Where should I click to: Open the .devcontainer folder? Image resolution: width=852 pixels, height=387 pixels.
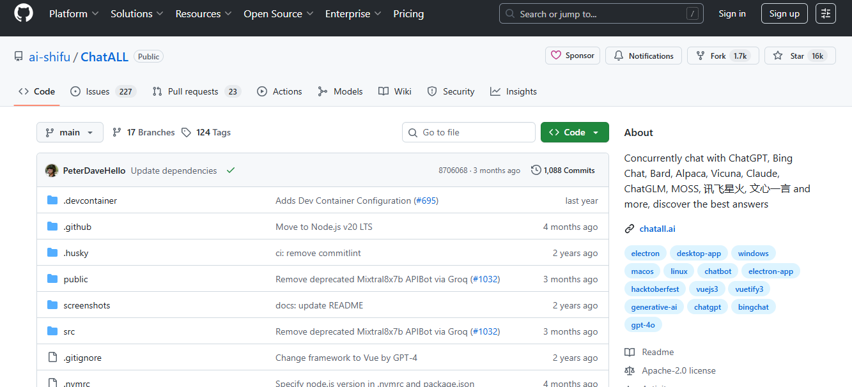click(90, 201)
